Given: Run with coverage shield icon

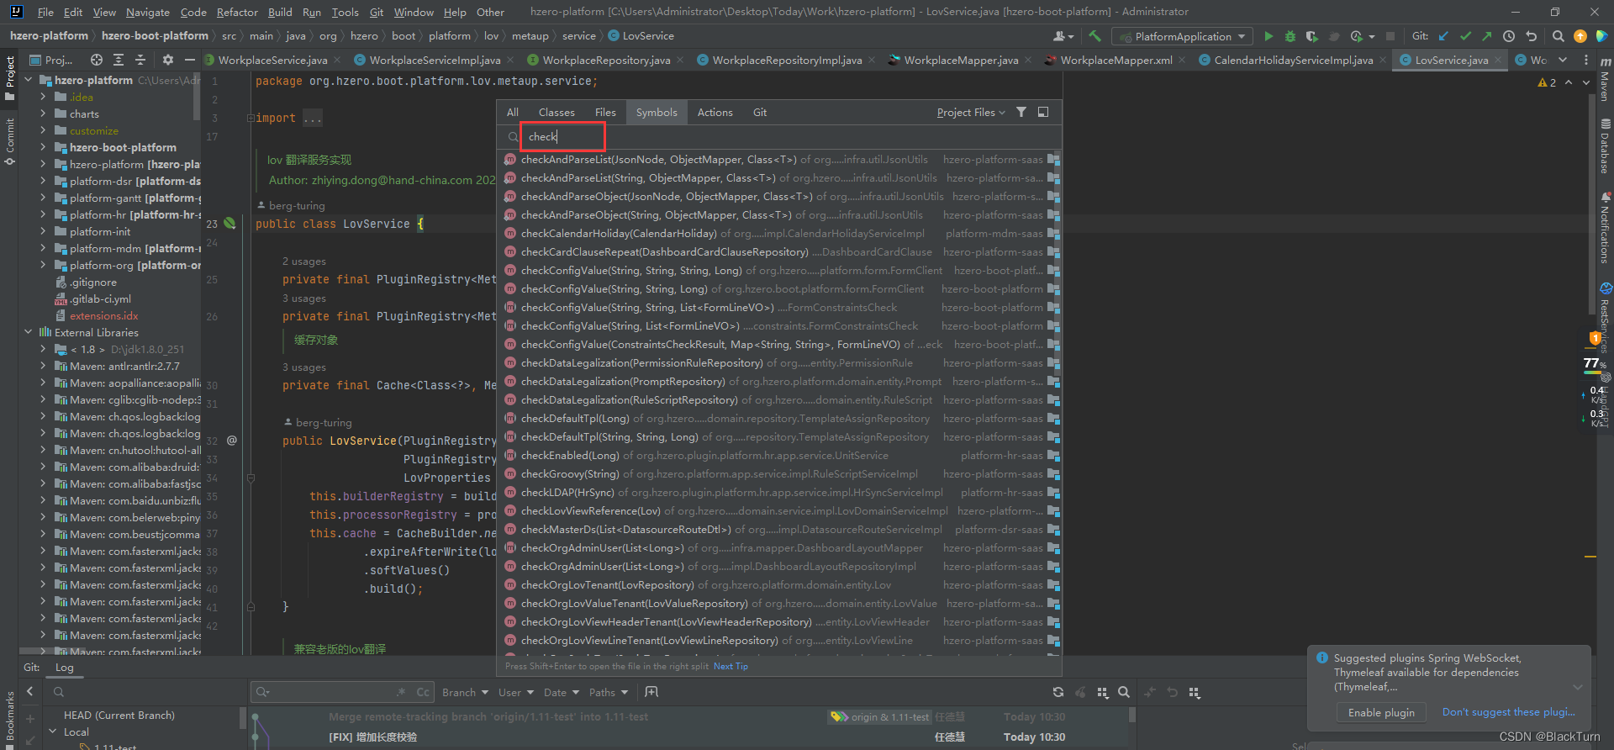Looking at the screenshot, I should pos(1311,36).
